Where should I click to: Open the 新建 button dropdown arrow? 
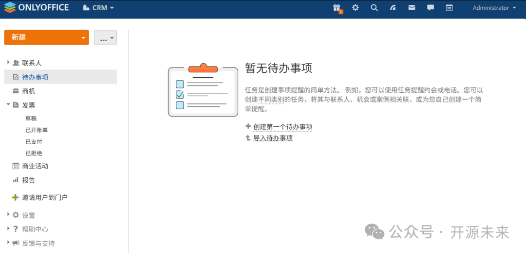83,38
